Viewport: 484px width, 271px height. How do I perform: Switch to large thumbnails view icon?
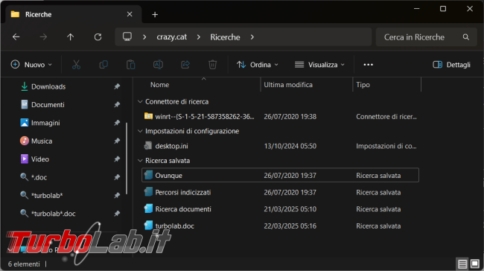tap(475, 264)
